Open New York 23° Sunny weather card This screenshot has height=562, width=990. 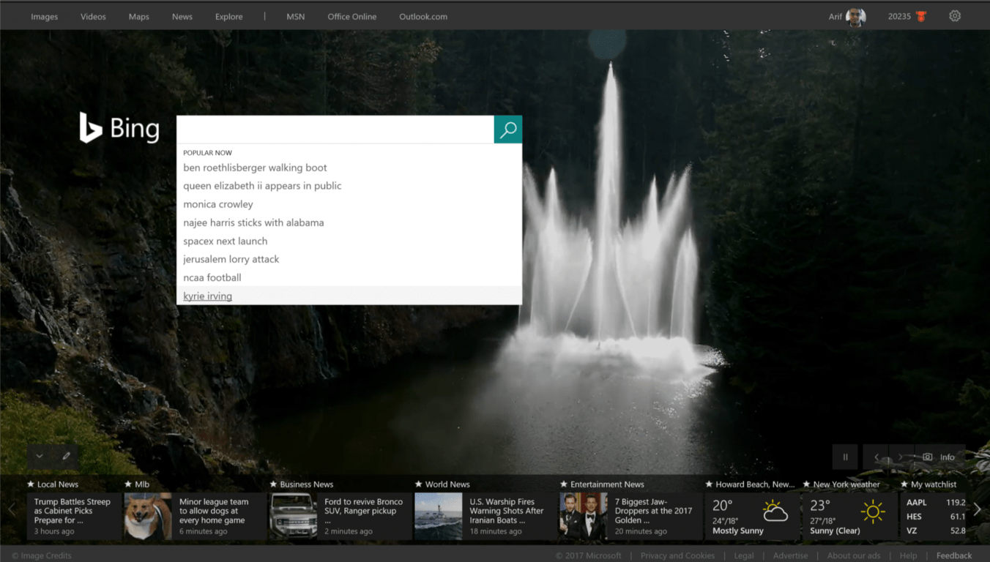(x=849, y=516)
